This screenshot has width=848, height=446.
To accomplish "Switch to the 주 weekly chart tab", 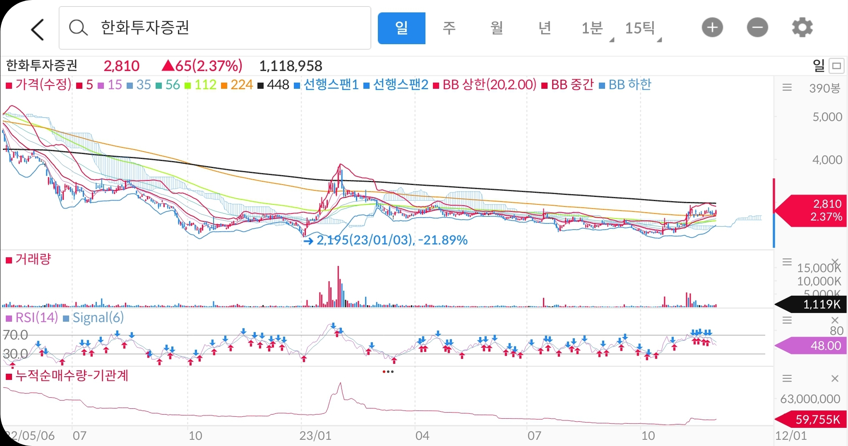I will pyautogui.click(x=449, y=28).
